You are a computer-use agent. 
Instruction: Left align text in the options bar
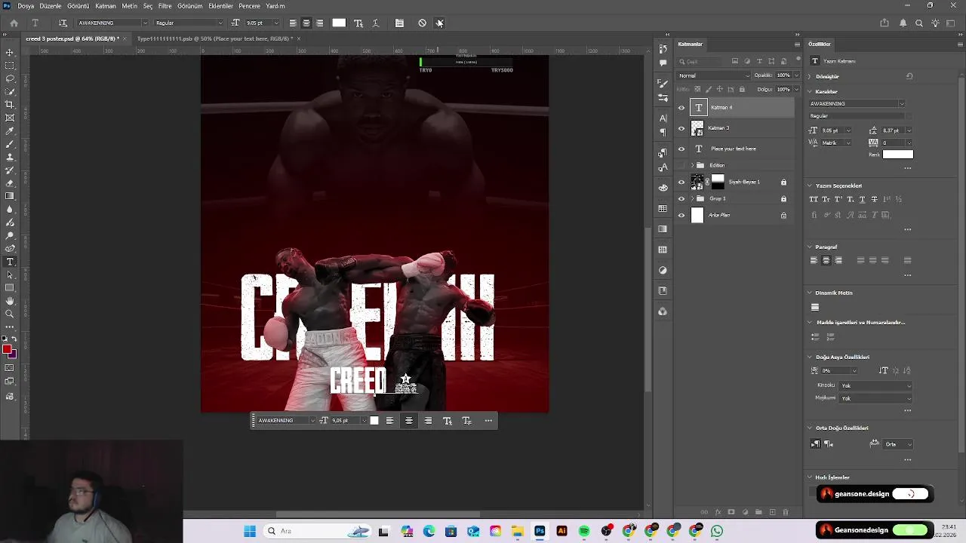point(293,23)
